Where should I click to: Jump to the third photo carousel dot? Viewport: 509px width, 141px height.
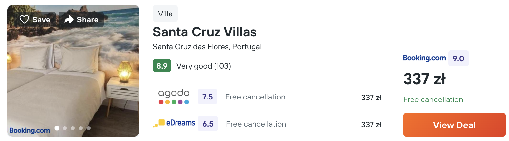[73, 128]
